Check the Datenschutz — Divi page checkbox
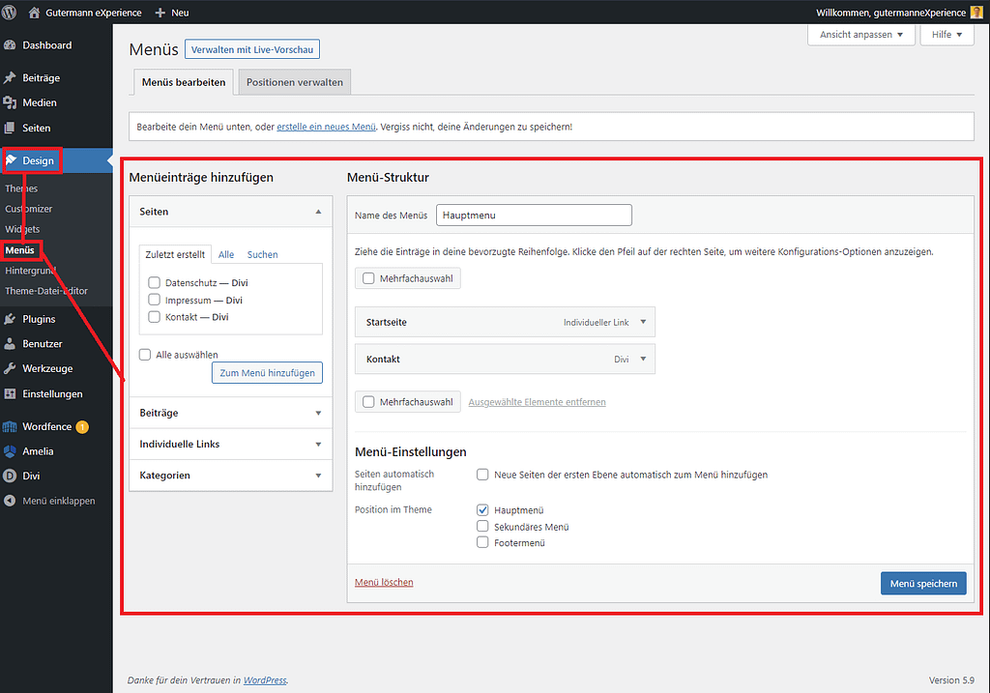990x693 pixels. [x=154, y=283]
